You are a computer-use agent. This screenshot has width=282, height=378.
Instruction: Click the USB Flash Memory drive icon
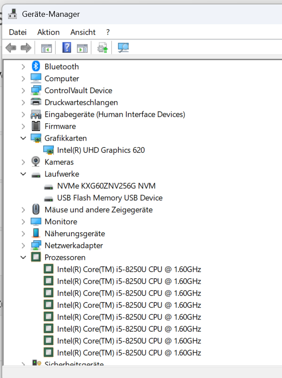49,199
